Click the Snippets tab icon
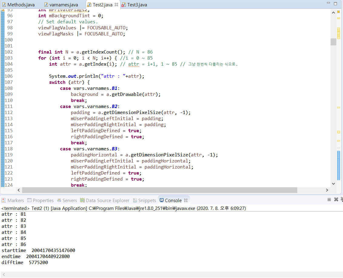The image size is (343, 278). (x=135, y=200)
